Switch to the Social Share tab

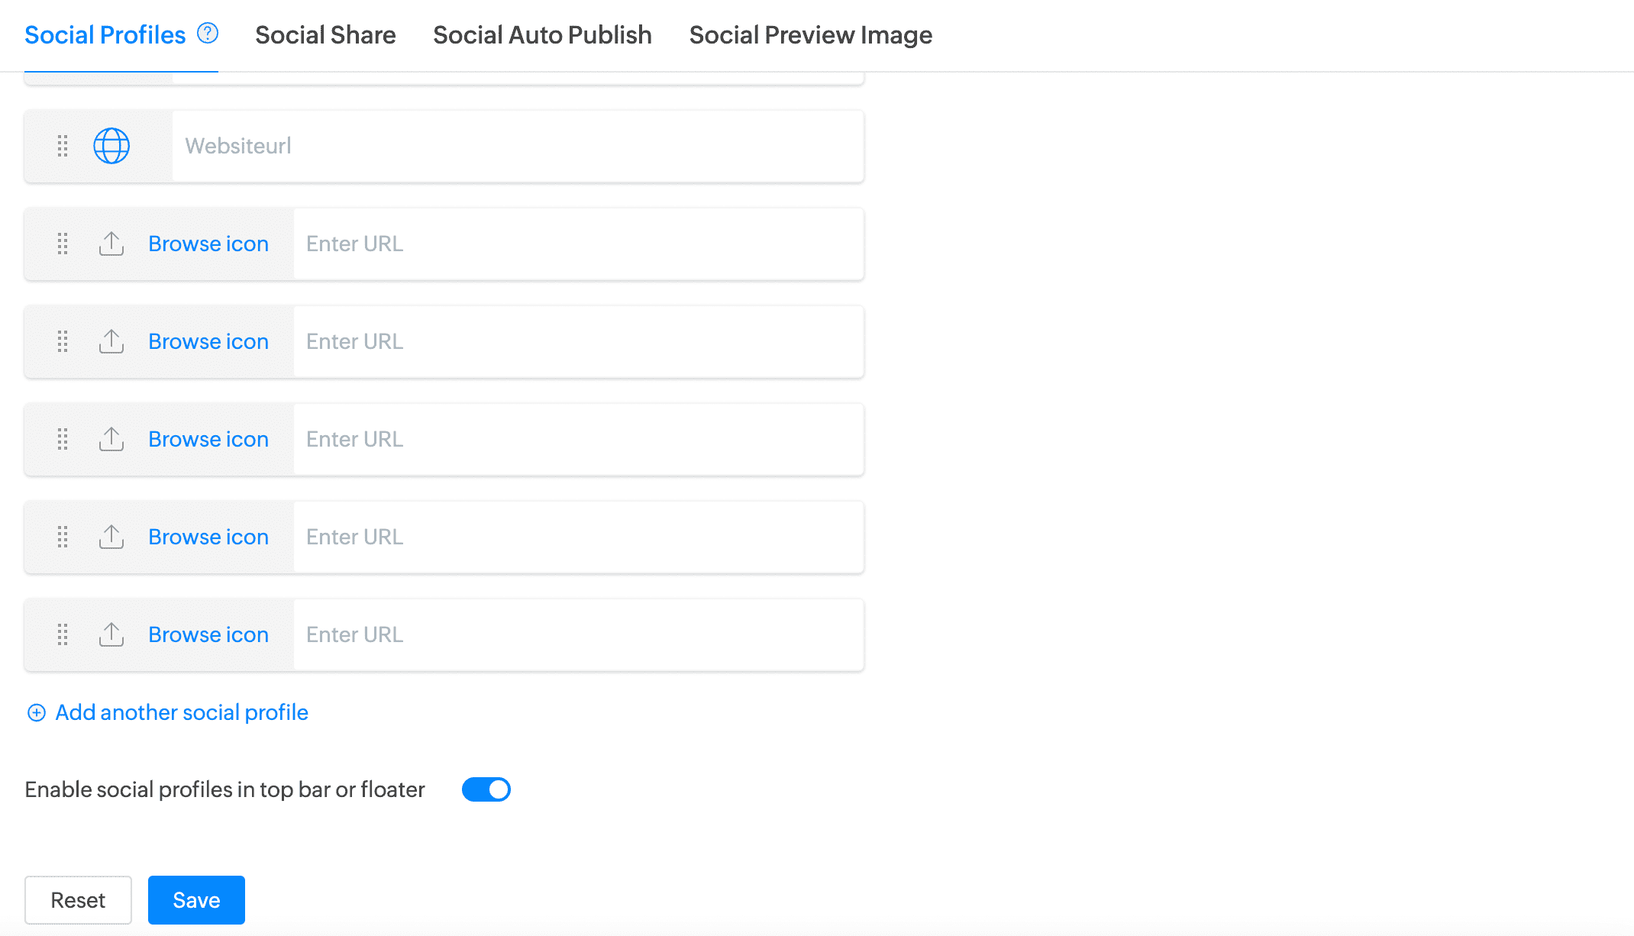pyautogui.click(x=325, y=35)
